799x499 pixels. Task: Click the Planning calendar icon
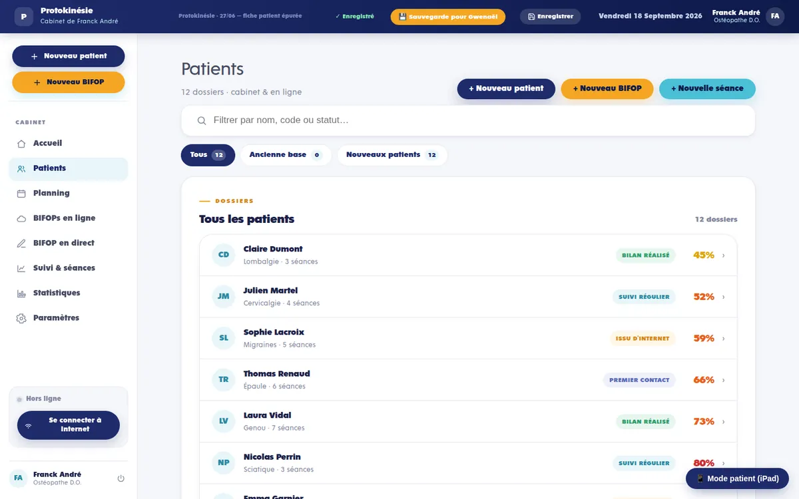coord(21,193)
